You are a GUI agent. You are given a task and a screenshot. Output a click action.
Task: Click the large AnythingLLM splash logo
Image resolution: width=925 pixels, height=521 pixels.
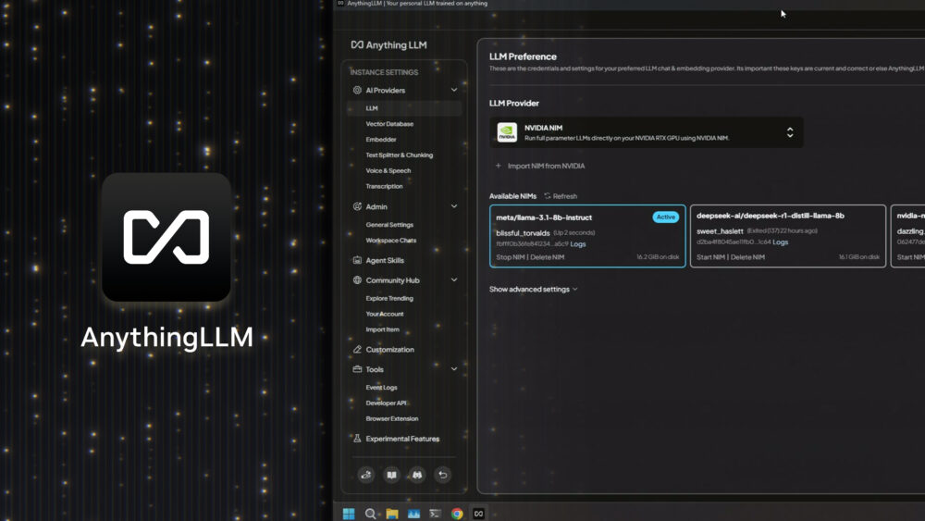[x=166, y=237]
